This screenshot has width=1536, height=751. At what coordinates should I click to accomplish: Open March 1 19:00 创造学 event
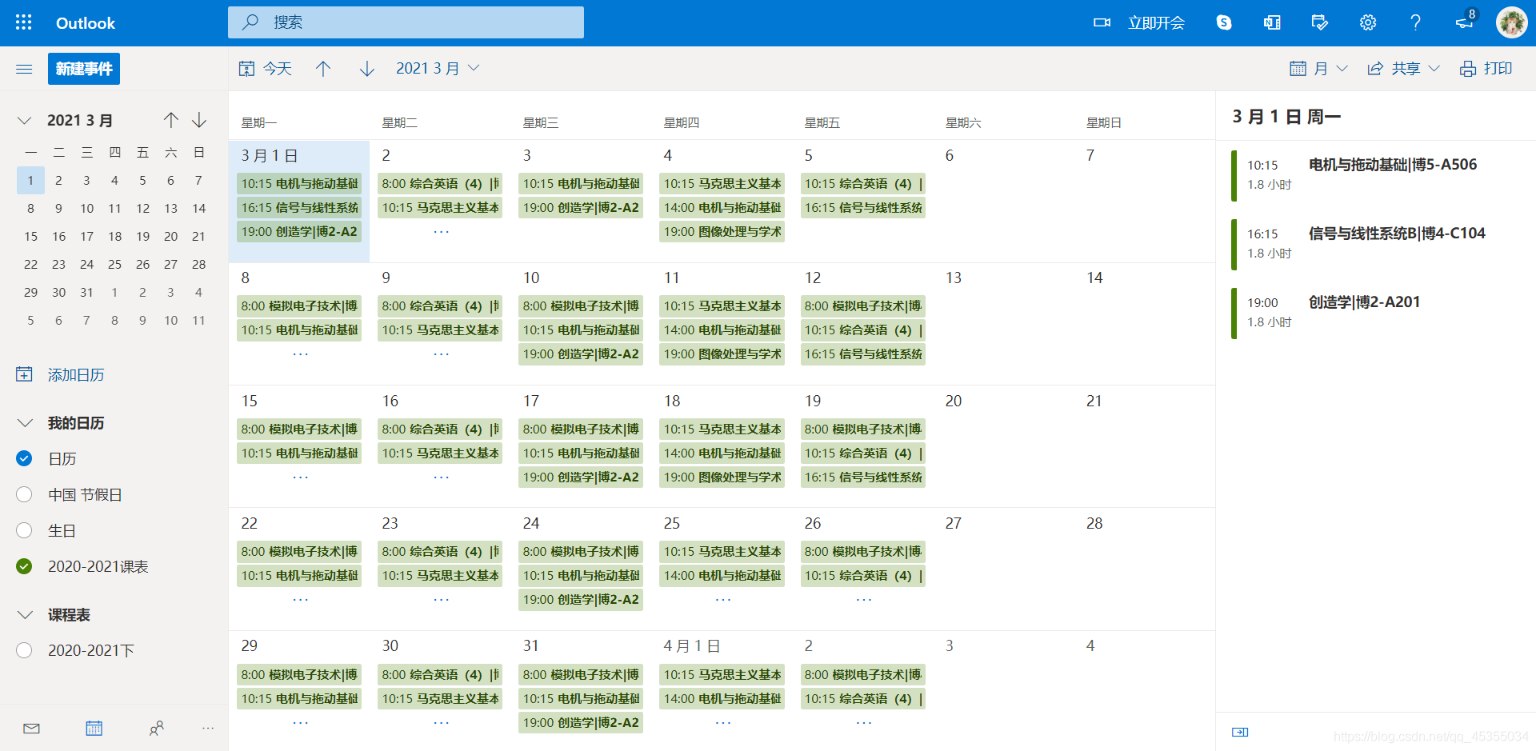299,232
